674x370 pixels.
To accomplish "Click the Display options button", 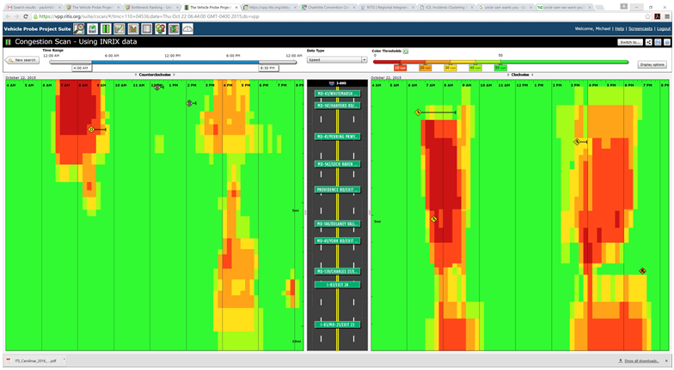I will 652,64.
